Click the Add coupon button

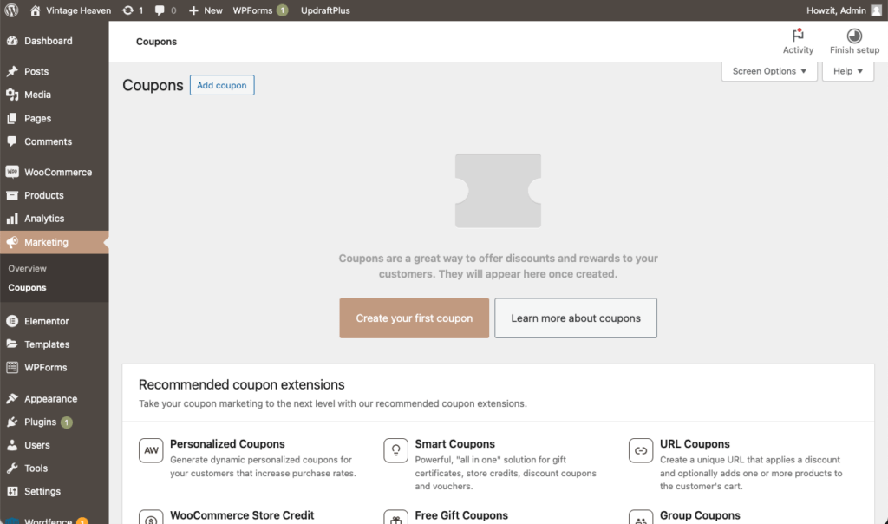[x=222, y=85]
